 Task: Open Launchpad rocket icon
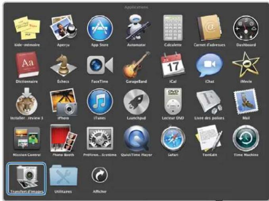click(x=136, y=102)
